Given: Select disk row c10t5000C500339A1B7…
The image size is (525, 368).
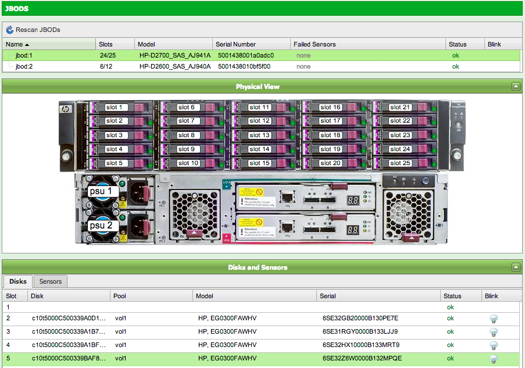Looking at the screenshot, I should pos(262,332).
